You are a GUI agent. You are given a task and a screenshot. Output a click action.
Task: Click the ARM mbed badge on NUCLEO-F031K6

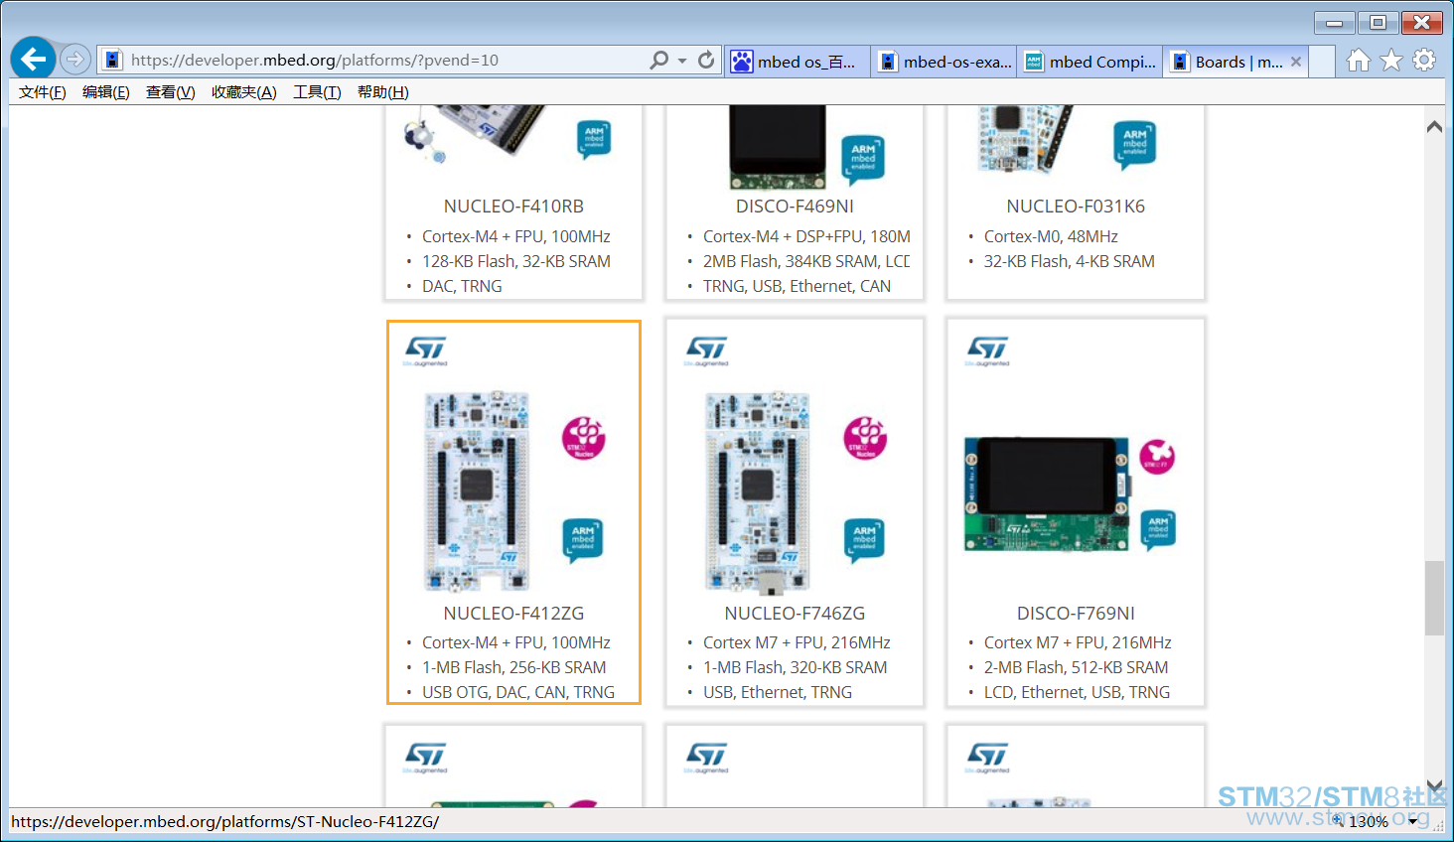1135,145
